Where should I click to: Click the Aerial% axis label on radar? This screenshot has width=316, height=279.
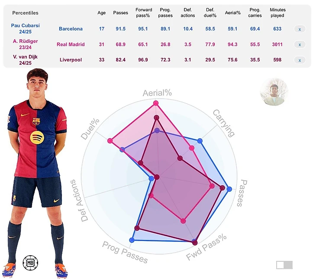pos(158,93)
